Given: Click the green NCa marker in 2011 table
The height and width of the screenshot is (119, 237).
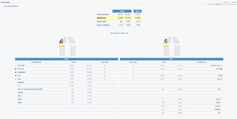Looking at the screenshot, I should click(221, 79).
